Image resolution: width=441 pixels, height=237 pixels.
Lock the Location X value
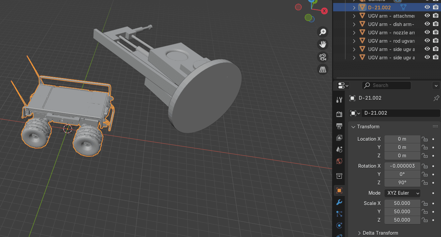point(425,139)
